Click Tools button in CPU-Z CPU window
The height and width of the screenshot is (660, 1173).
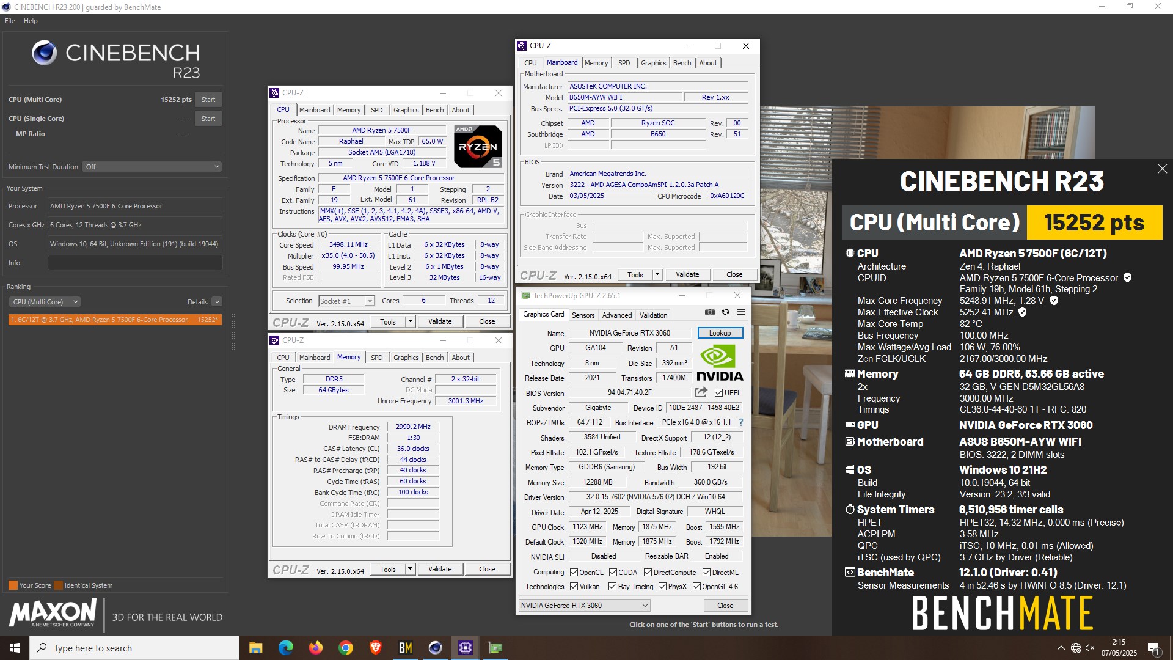pos(387,321)
